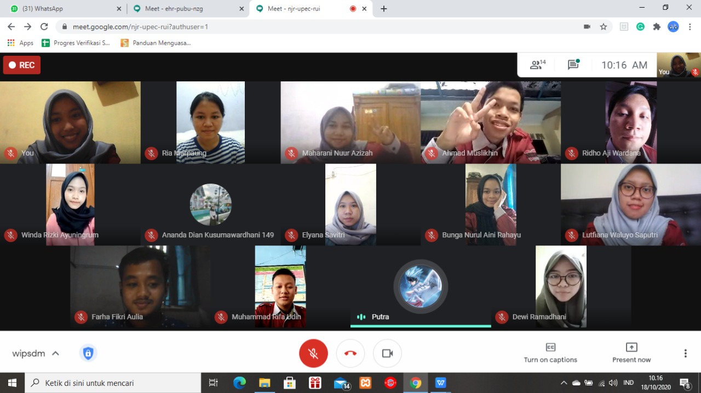This screenshot has width=701, height=393.
Task: Open the taskbar clock and date
Action: [x=656, y=383]
